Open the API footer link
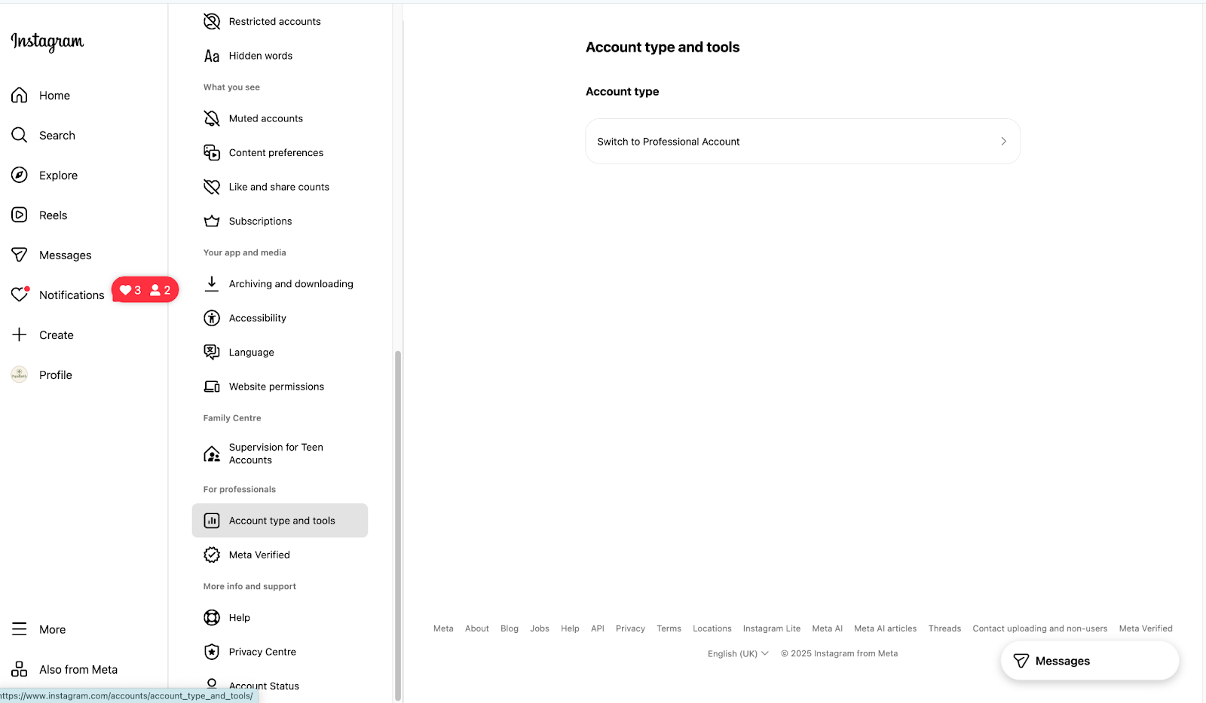 point(598,628)
